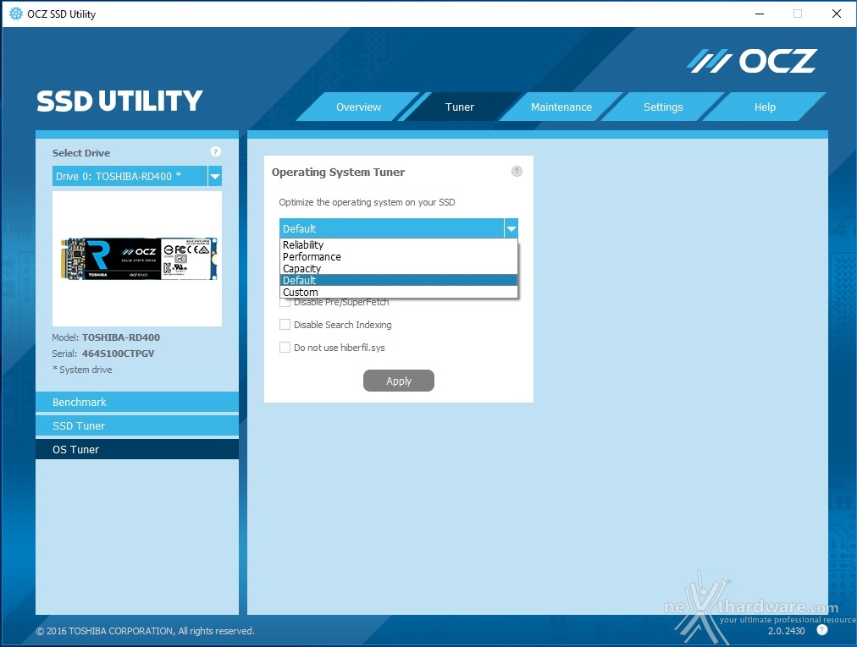Switch to the Overview tab

point(358,107)
